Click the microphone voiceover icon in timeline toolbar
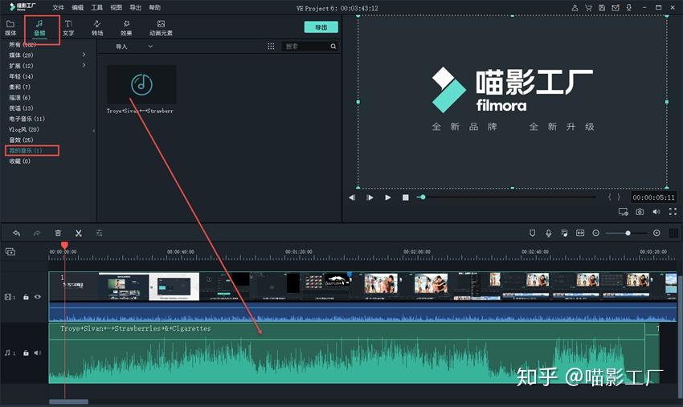The height and width of the screenshot is (407, 683). (x=548, y=234)
